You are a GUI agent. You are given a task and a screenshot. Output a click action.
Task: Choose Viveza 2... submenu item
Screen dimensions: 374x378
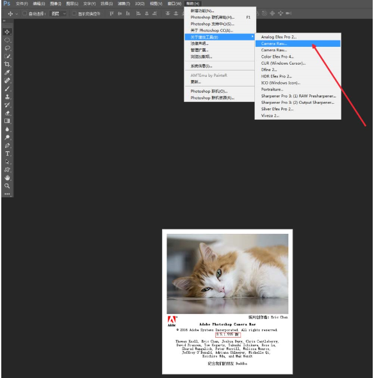click(x=298, y=116)
